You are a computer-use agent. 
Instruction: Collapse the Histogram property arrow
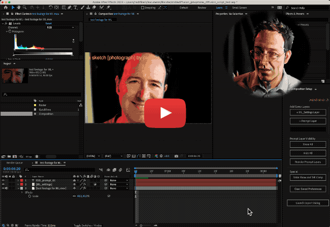tap(7, 31)
